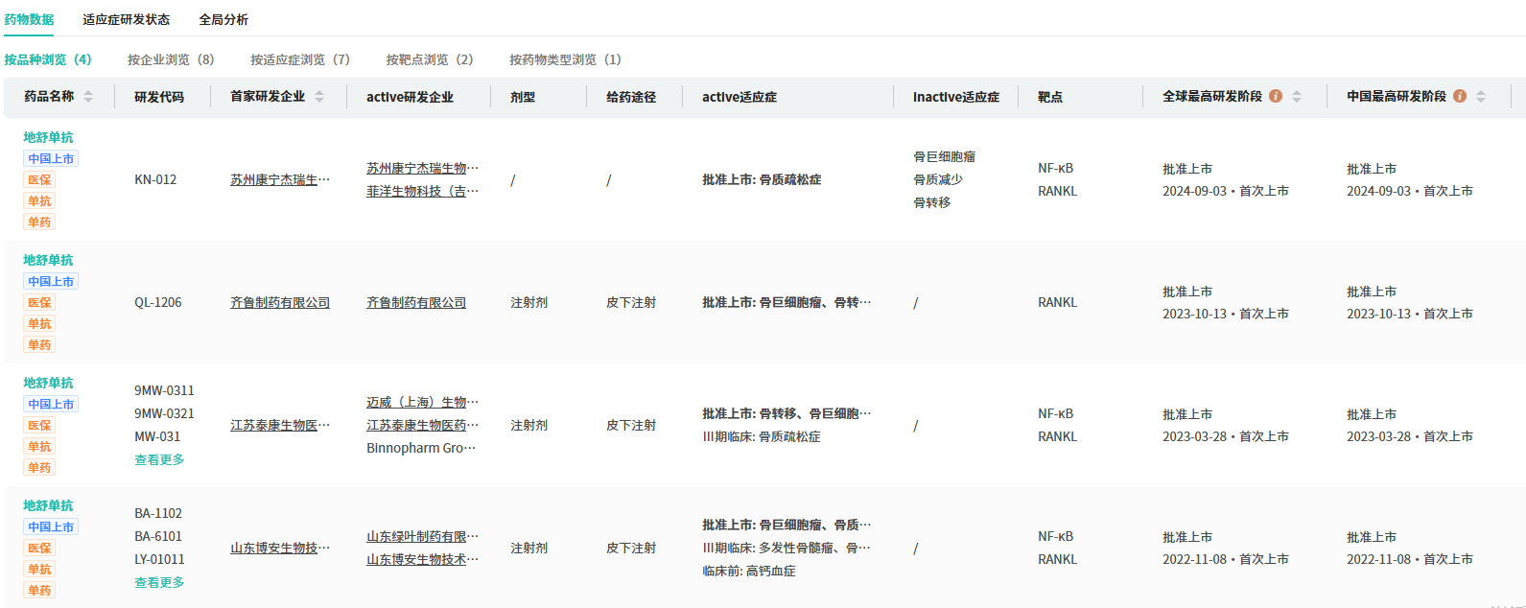Switch to 药物数据 tab
The image size is (1526, 608).
[29, 19]
